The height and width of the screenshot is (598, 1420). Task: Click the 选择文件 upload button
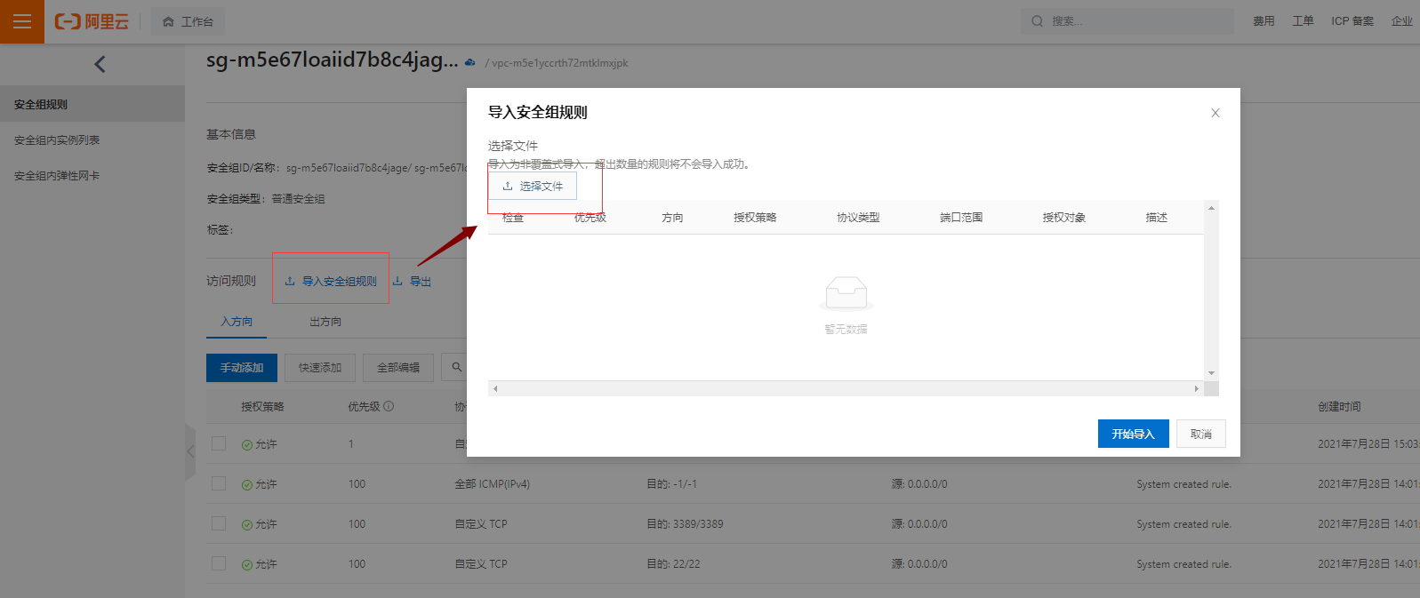(533, 186)
